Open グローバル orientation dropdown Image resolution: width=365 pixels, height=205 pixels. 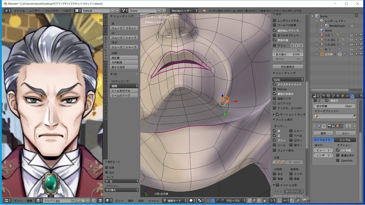click(236, 201)
